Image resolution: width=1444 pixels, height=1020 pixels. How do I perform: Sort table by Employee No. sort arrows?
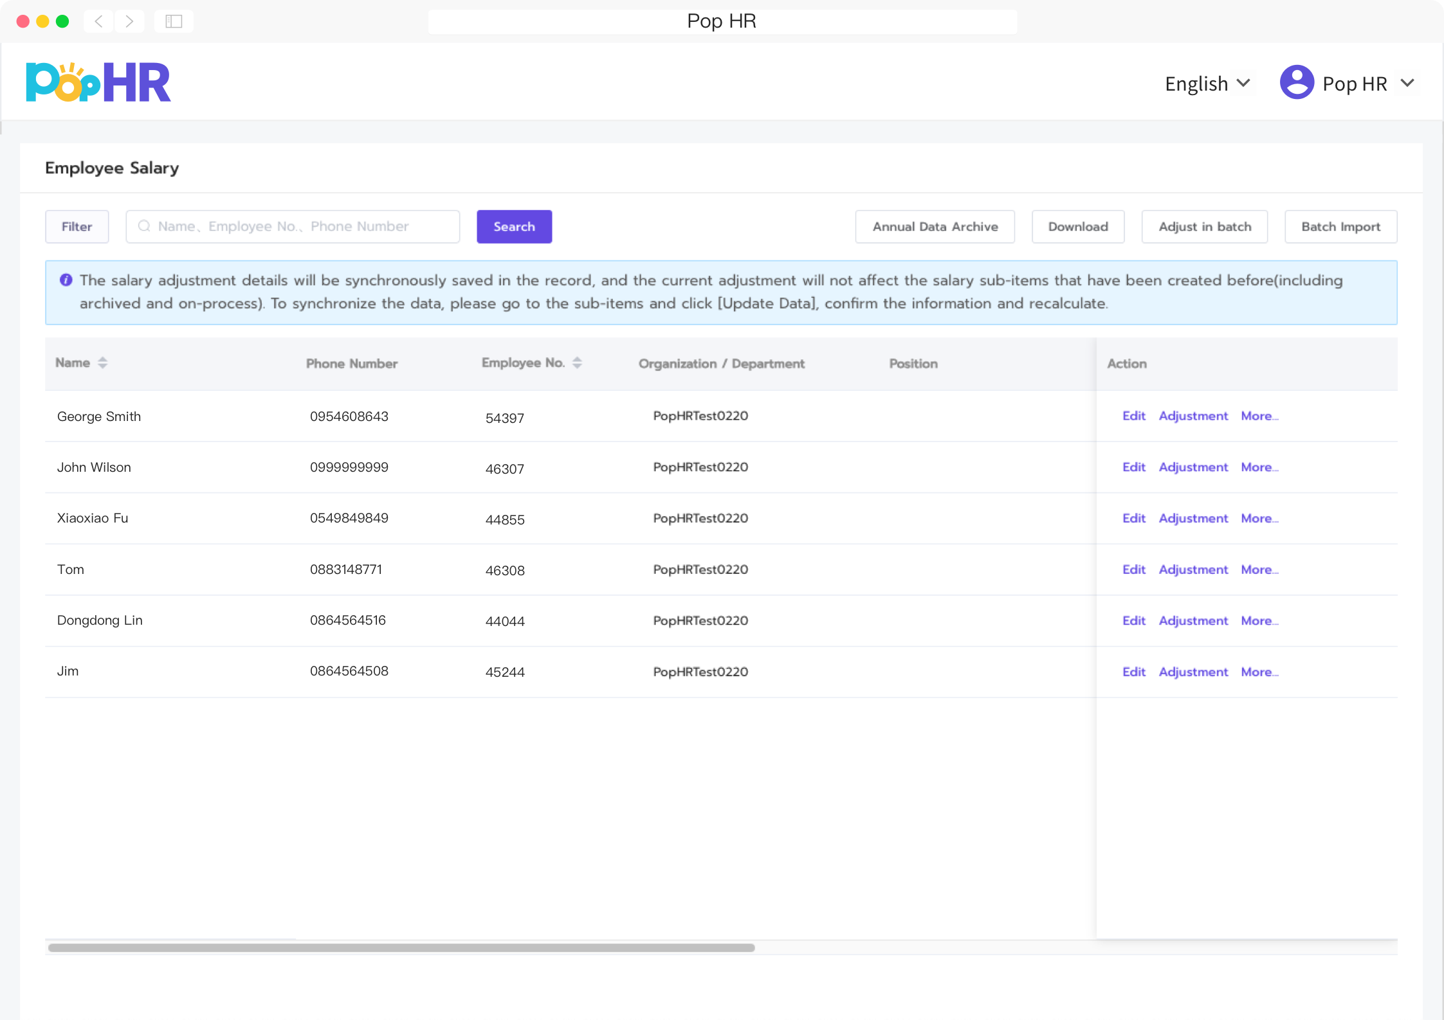(x=577, y=363)
